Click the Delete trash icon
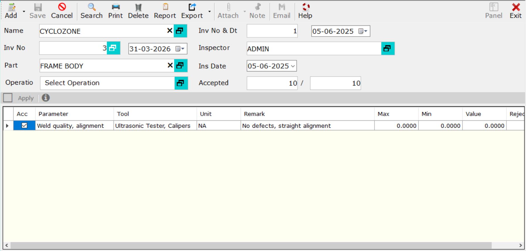 [x=138, y=7]
